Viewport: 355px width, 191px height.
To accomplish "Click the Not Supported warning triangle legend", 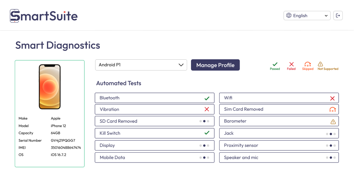I will click(320, 64).
